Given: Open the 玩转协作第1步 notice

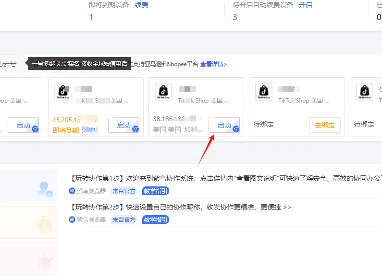Looking at the screenshot, I should pyautogui.click(x=225, y=179).
